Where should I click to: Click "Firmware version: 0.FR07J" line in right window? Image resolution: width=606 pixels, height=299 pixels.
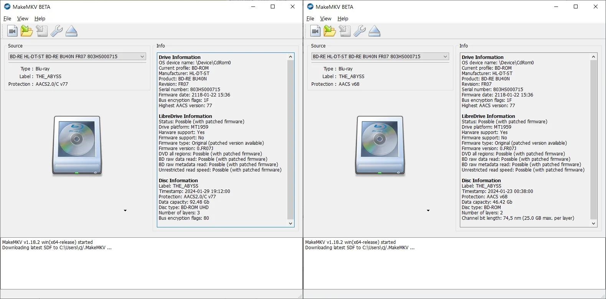(x=489, y=149)
